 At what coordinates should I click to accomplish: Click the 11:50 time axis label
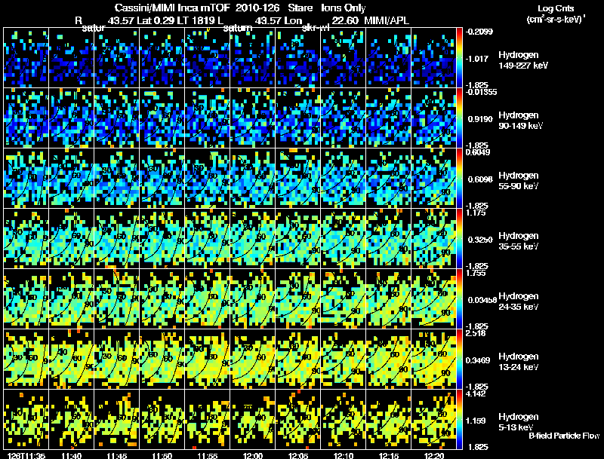coord(162,455)
